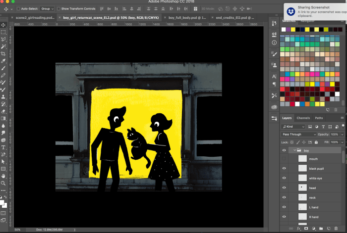
Task: Show the mouth layer
Action: (284, 159)
